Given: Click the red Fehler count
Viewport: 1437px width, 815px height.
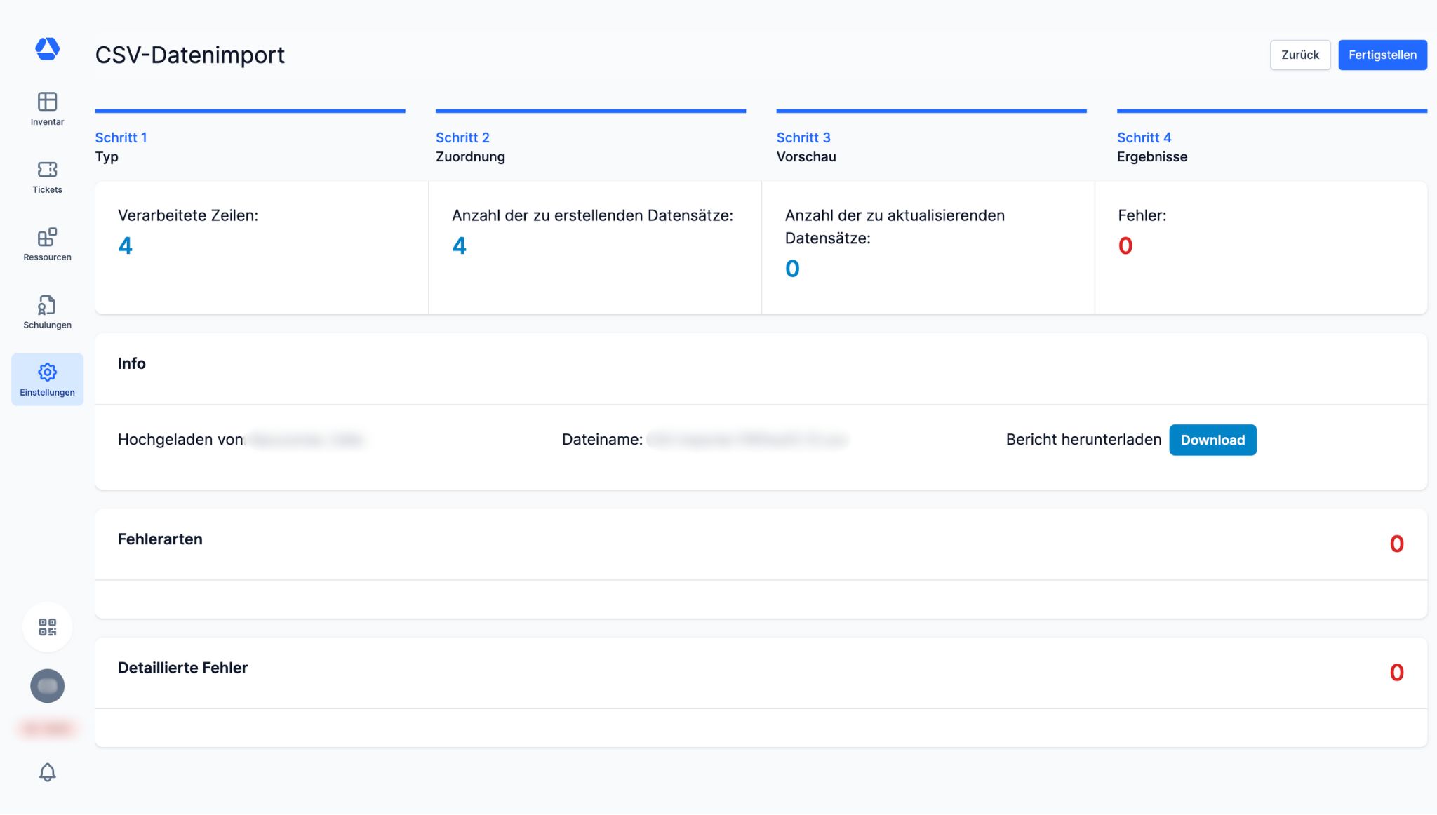Looking at the screenshot, I should point(1125,246).
